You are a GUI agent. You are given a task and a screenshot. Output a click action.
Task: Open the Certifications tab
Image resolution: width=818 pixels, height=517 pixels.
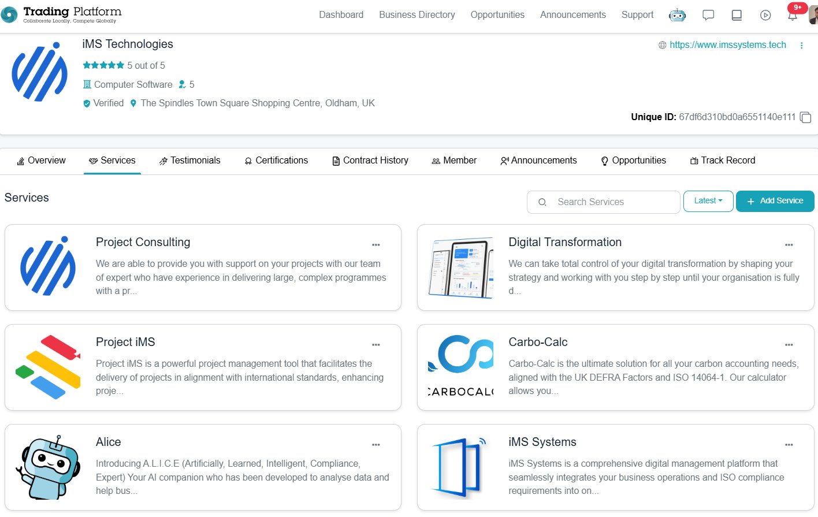[276, 161]
